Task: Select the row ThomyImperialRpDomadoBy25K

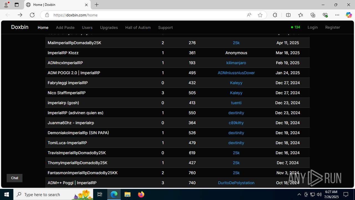Action: click(177, 163)
